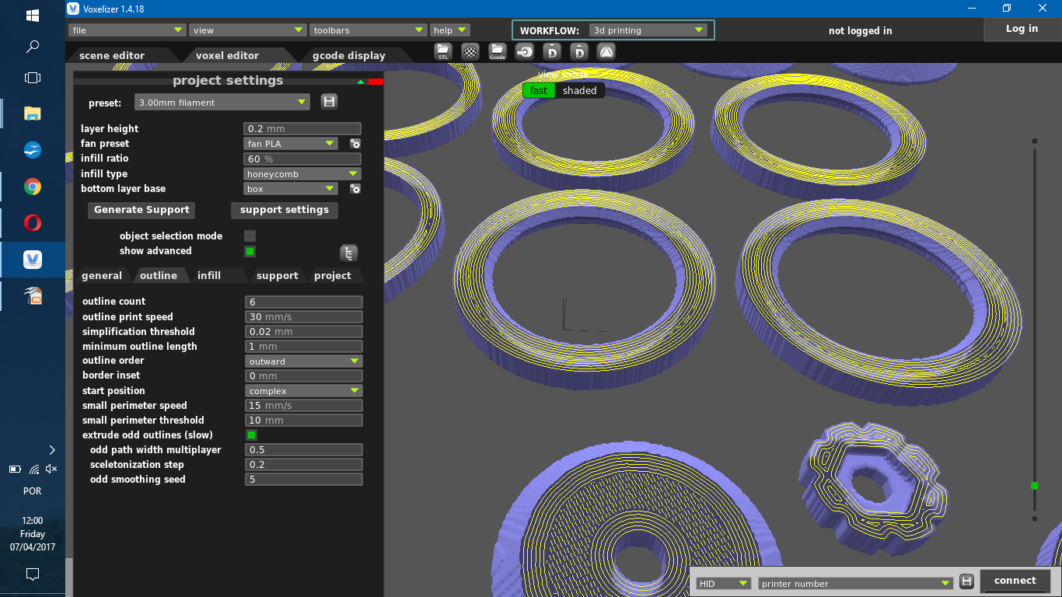This screenshot has width=1062, height=597.
Task: Open the view menu
Action: (248, 30)
